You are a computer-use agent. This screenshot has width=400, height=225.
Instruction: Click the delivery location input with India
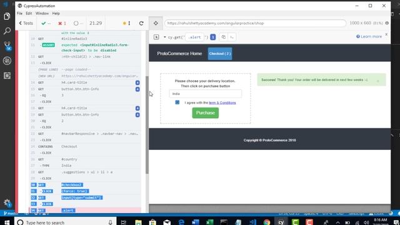[x=206, y=94]
